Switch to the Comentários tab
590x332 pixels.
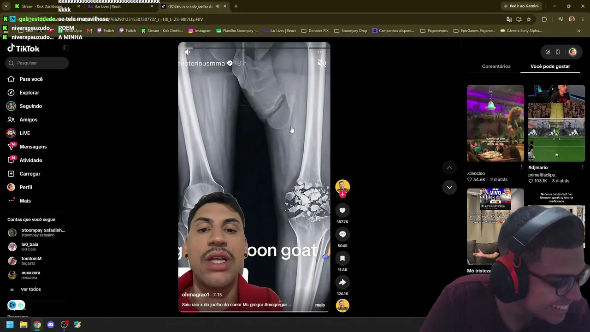496,66
